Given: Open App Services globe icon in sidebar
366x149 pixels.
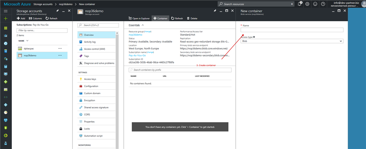Looking at the screenshot, I should click(x=5, y=44).
